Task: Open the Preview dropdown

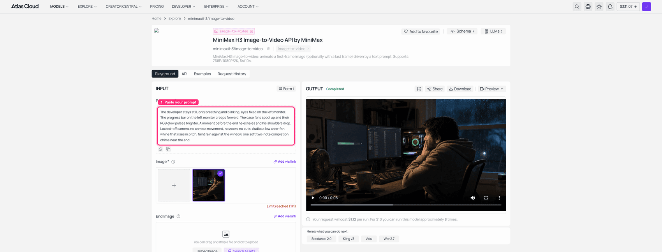Action: coord(492,89)
